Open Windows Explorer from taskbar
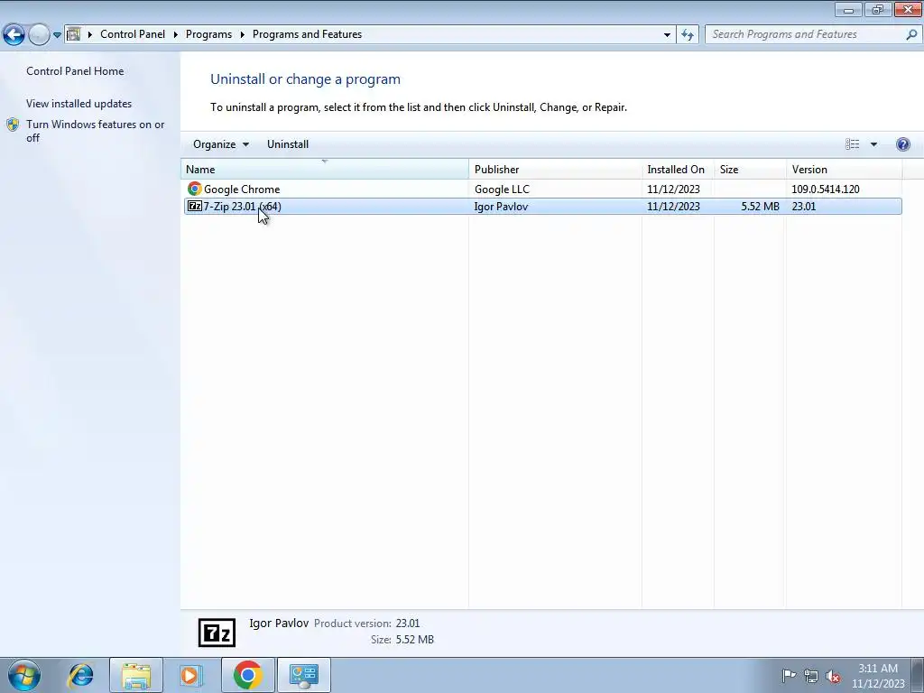The height and width of the screenshot is (693, 924). (x=136, y=675)
